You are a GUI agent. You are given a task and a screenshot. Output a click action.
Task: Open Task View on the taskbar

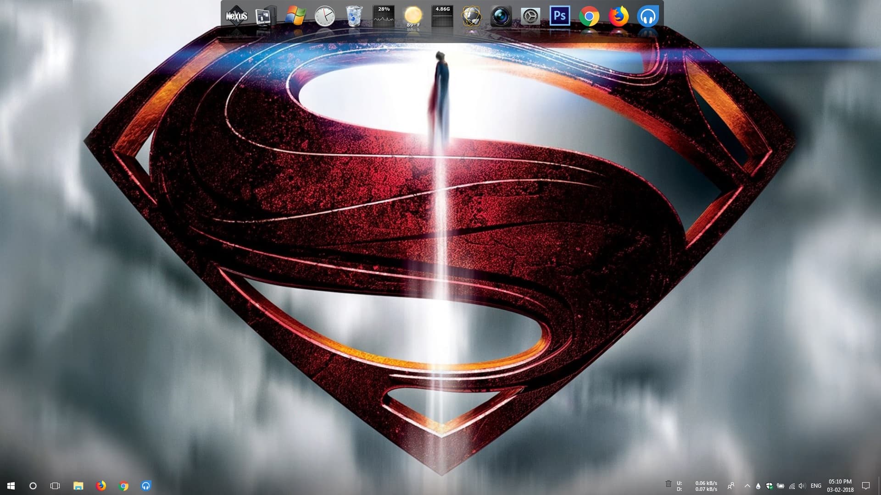pos(55,486)
